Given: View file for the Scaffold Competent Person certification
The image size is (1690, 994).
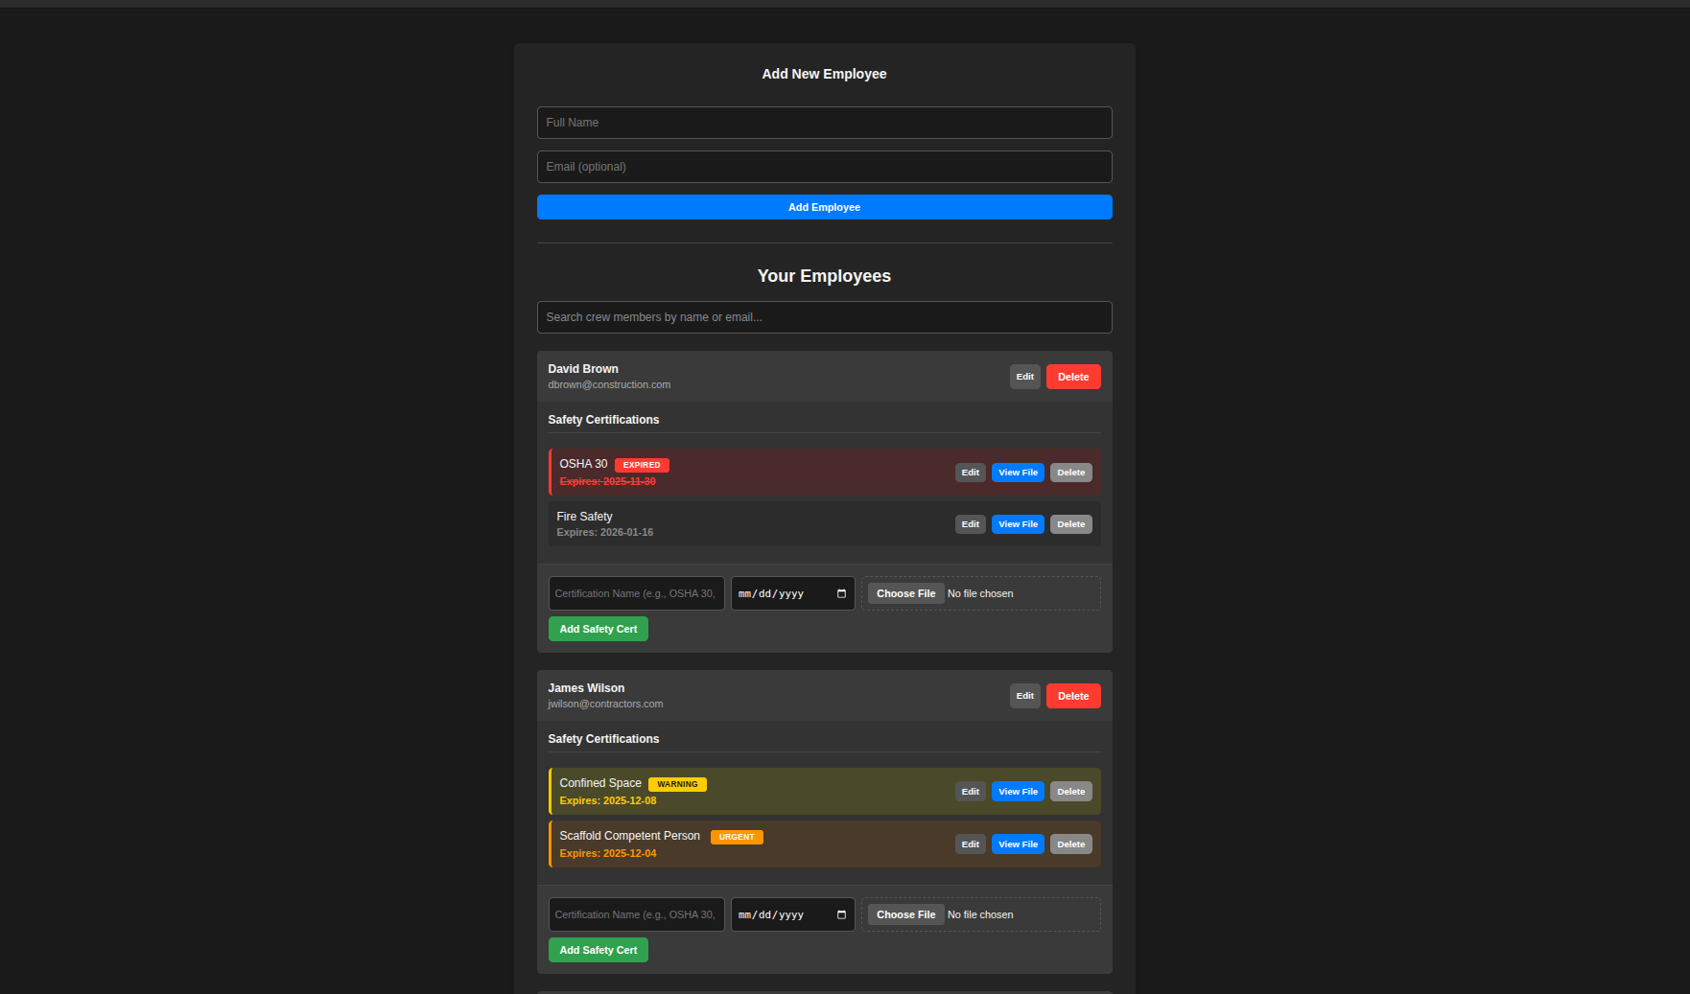Looking at the screenshot, I should click(1018, 844).
